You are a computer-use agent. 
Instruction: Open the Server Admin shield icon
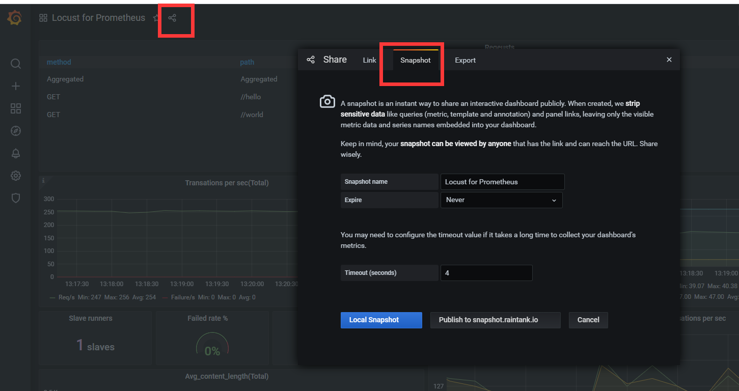pyautogui.click(x=16, y=198)
